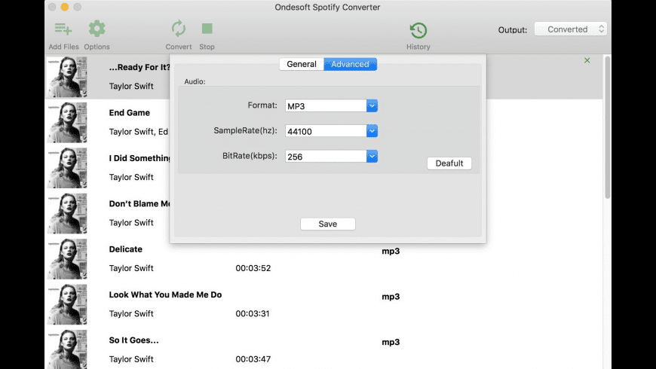Select ...Ready For It? album thumbnail

pos(67,77)
